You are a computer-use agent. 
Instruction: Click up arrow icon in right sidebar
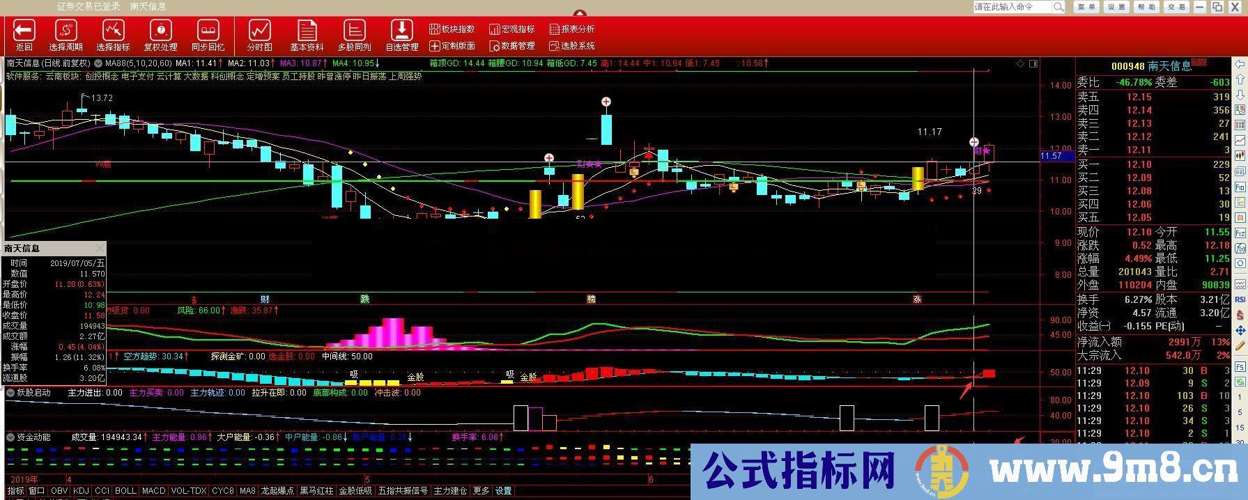click(1240, 79)
